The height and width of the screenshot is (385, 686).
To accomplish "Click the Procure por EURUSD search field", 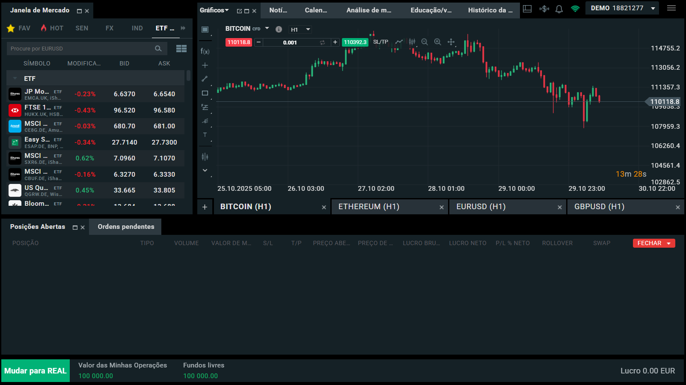I will (81, 49).
